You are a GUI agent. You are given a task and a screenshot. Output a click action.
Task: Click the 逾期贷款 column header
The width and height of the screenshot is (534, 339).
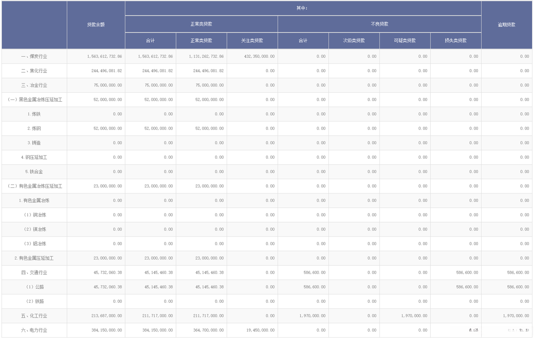pos(506,25)
